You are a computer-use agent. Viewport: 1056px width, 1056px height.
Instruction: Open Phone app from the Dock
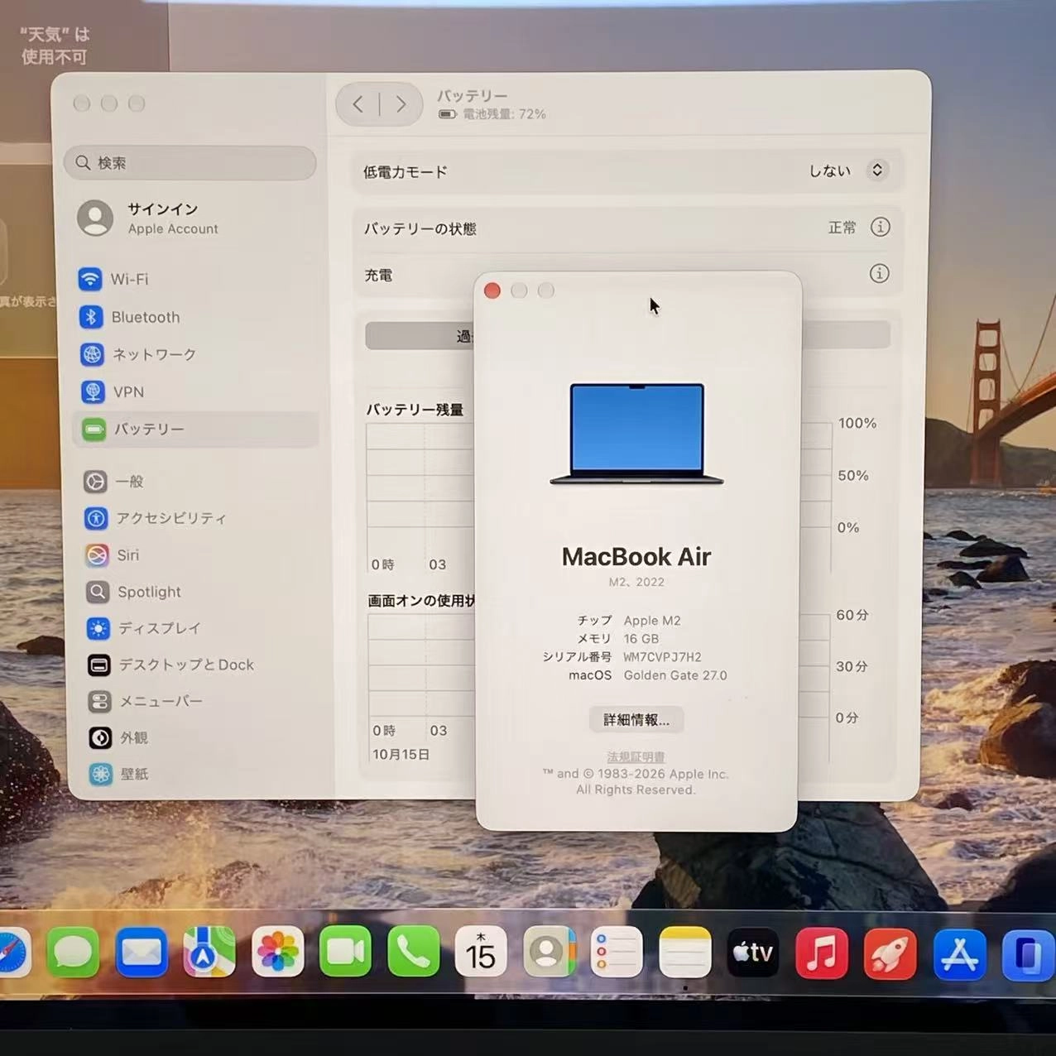pyautogui.click(x=414, y=953)
